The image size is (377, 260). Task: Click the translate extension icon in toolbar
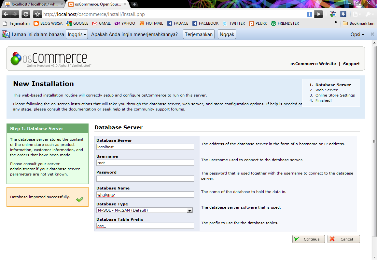[x=333, y=14]
